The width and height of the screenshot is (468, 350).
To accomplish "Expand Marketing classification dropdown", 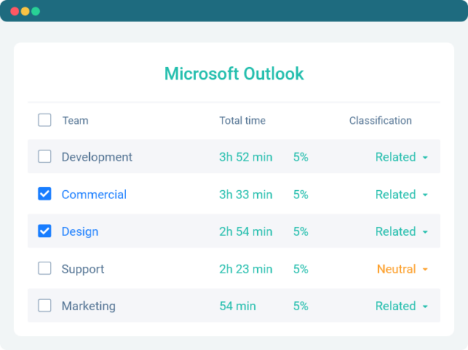I will click(x=425, y=307).
